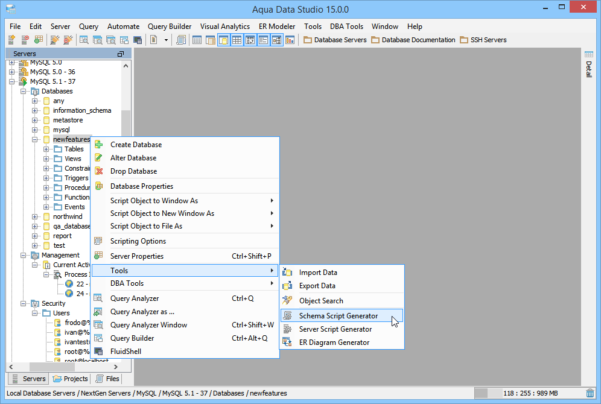
Task: Choose Database Properties in context menu
Action: 185,186
